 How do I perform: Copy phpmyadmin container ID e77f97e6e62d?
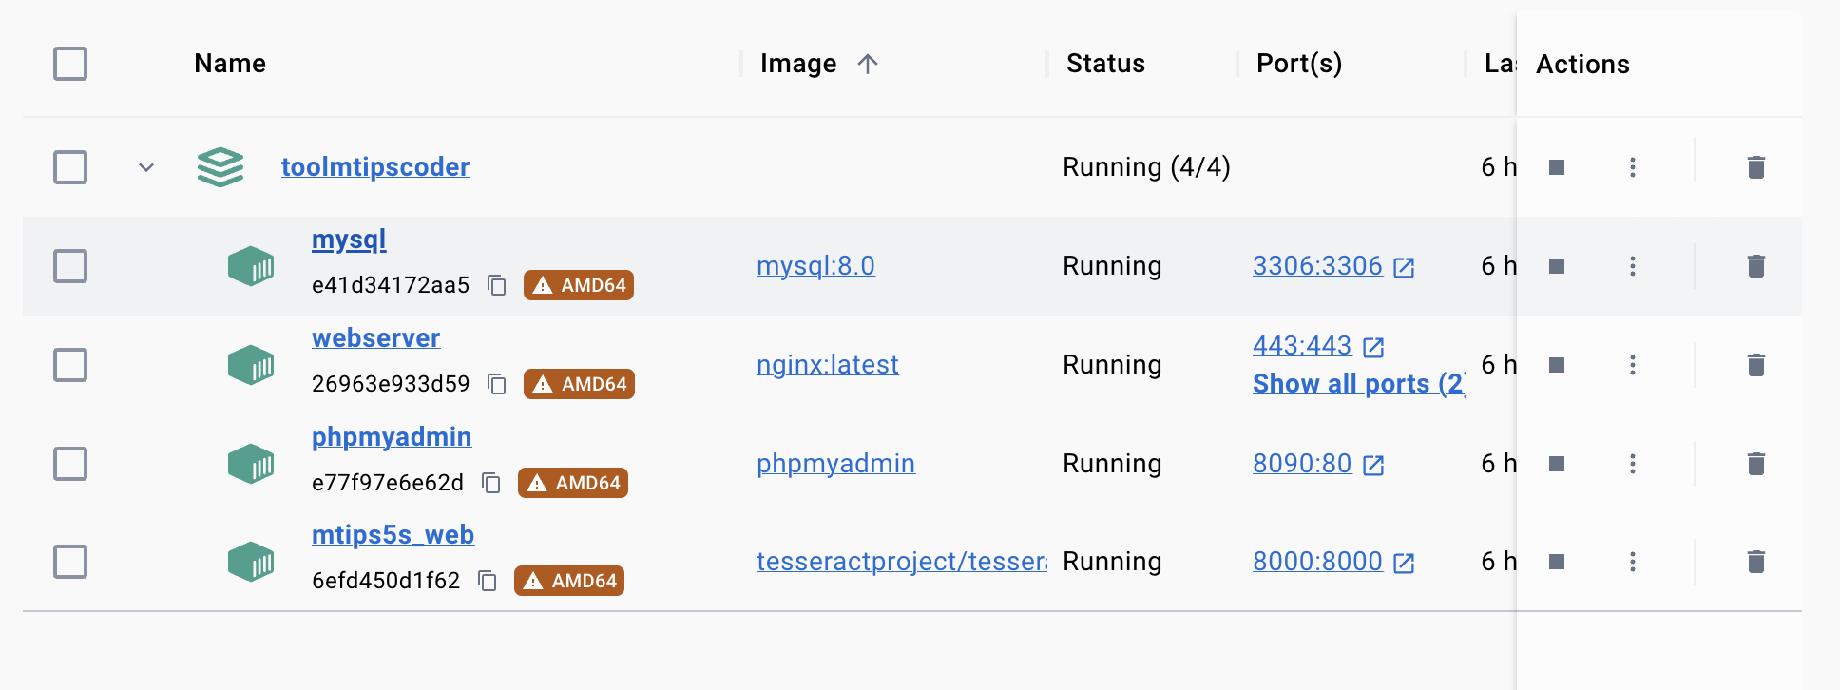coord(491,483)
